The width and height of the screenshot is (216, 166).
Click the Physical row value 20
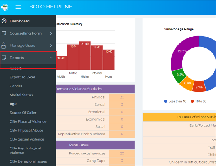[122, 97]
